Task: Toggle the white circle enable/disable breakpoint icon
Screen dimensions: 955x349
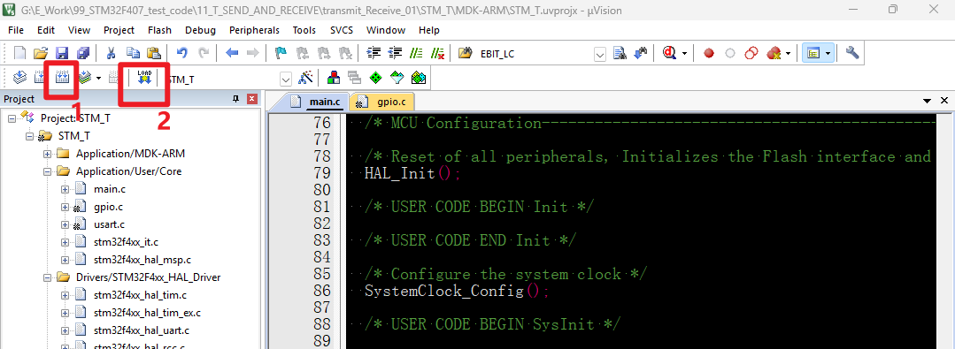Action: (729, 53)
